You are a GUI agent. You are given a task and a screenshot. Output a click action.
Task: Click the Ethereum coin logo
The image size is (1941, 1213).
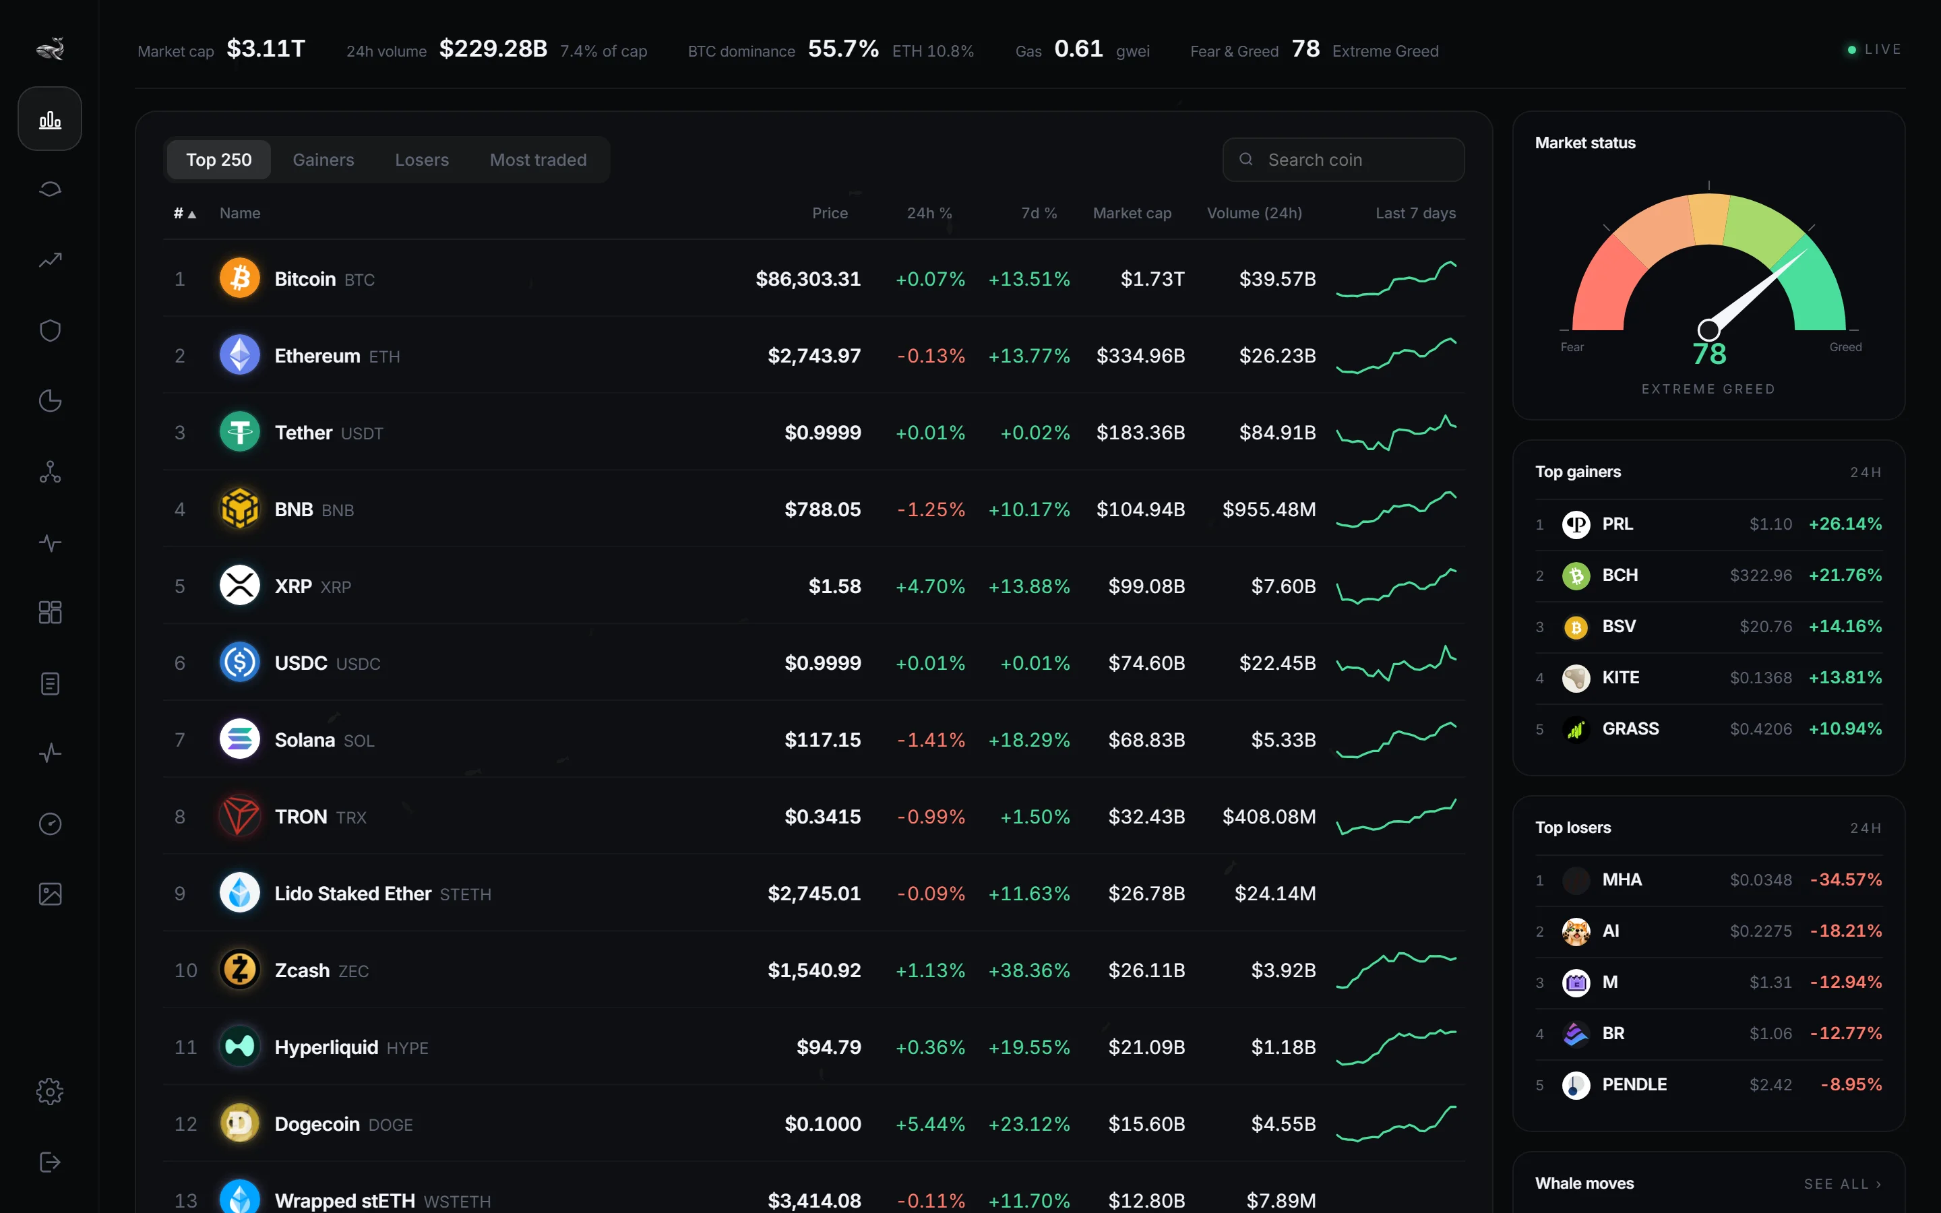(x=240, y=355)
